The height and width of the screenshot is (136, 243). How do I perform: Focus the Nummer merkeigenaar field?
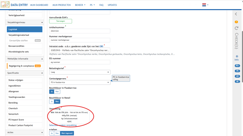80,40
